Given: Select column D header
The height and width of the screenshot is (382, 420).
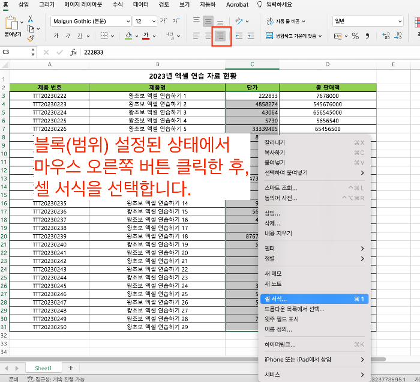Looking at the screenshot, I should pyautogui.click(x=328, y=64).
